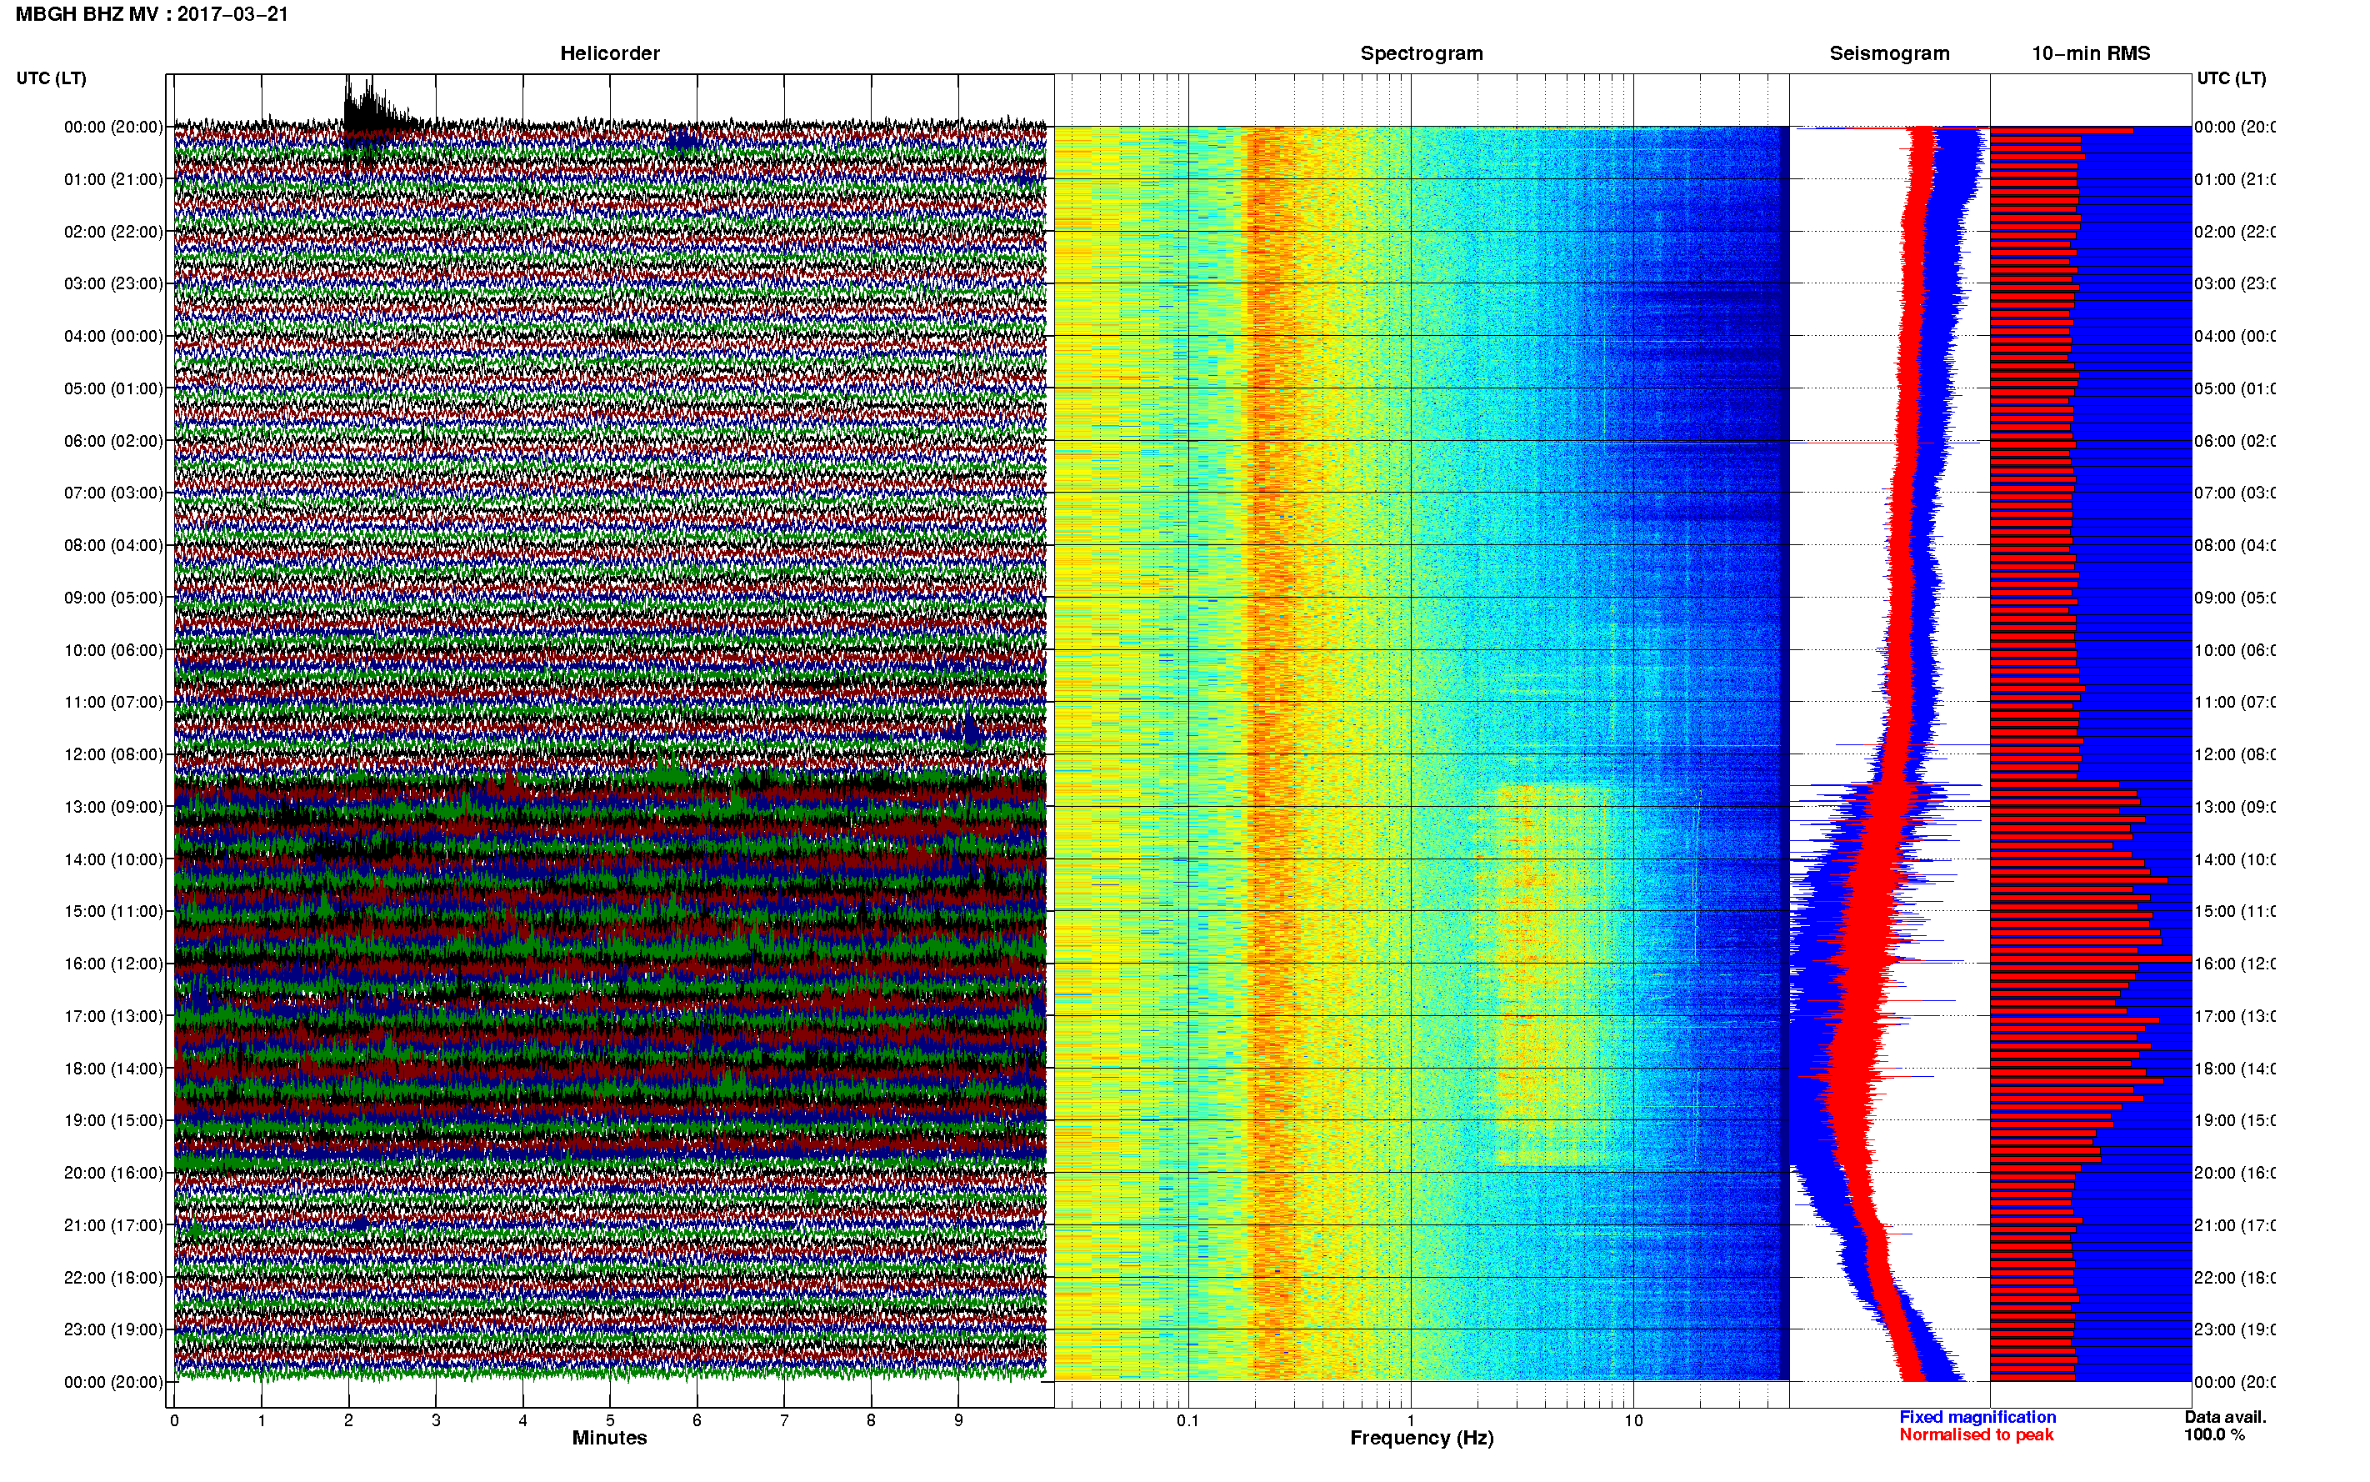Viewport: 2370px width, 1482px height.
Task: Click the left time label '17:00 (13:00)'
Action: coord(113,1015)
